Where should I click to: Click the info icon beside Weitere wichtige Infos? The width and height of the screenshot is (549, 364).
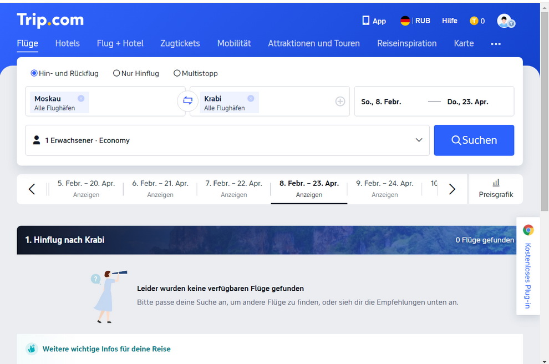32,349
